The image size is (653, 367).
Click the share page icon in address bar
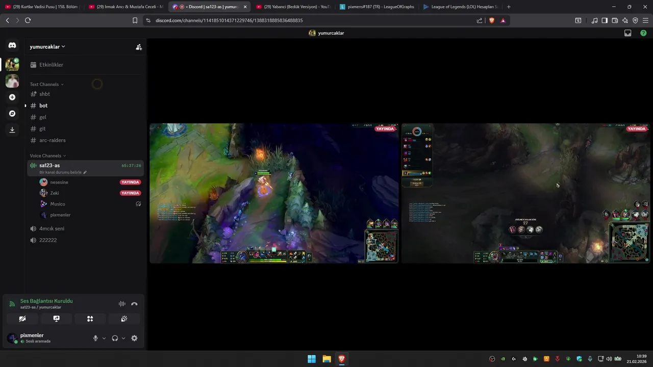pyautogui.click(x=480, y=20)
